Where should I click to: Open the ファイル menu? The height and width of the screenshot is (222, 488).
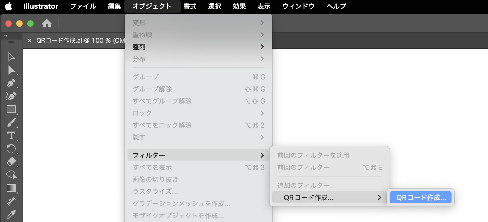(83, 6)
